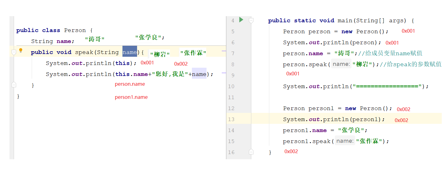Open the yellow light bulb intention actions
The height and width of the screenshot is (169, 442).
(x=21, y=50)
